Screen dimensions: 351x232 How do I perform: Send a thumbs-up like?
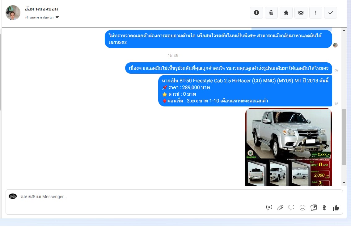336,208
